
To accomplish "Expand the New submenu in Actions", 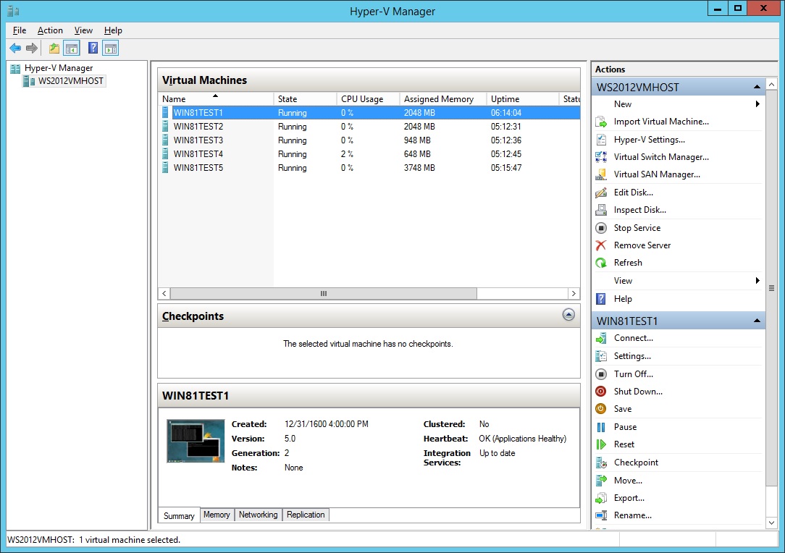I will pyautogui.click(x=623, y=104).
